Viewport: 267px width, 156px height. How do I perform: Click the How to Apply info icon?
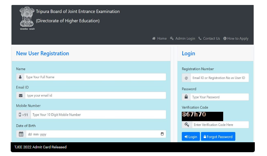(x=225, y=39)
